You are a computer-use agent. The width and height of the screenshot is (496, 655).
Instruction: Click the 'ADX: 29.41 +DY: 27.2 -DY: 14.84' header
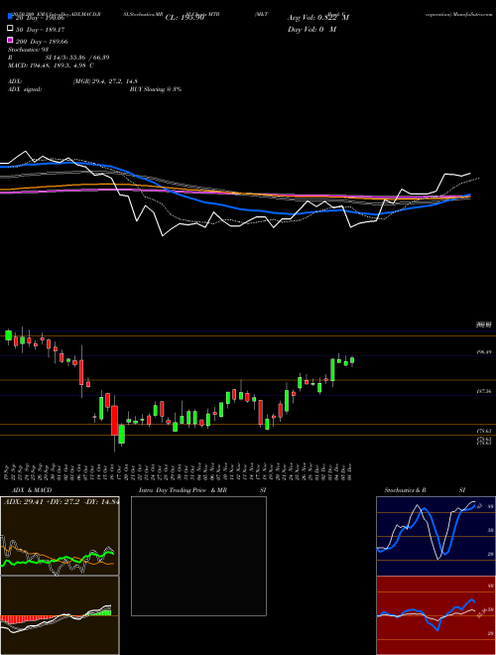pyautogui.click(x=61, y=502)
